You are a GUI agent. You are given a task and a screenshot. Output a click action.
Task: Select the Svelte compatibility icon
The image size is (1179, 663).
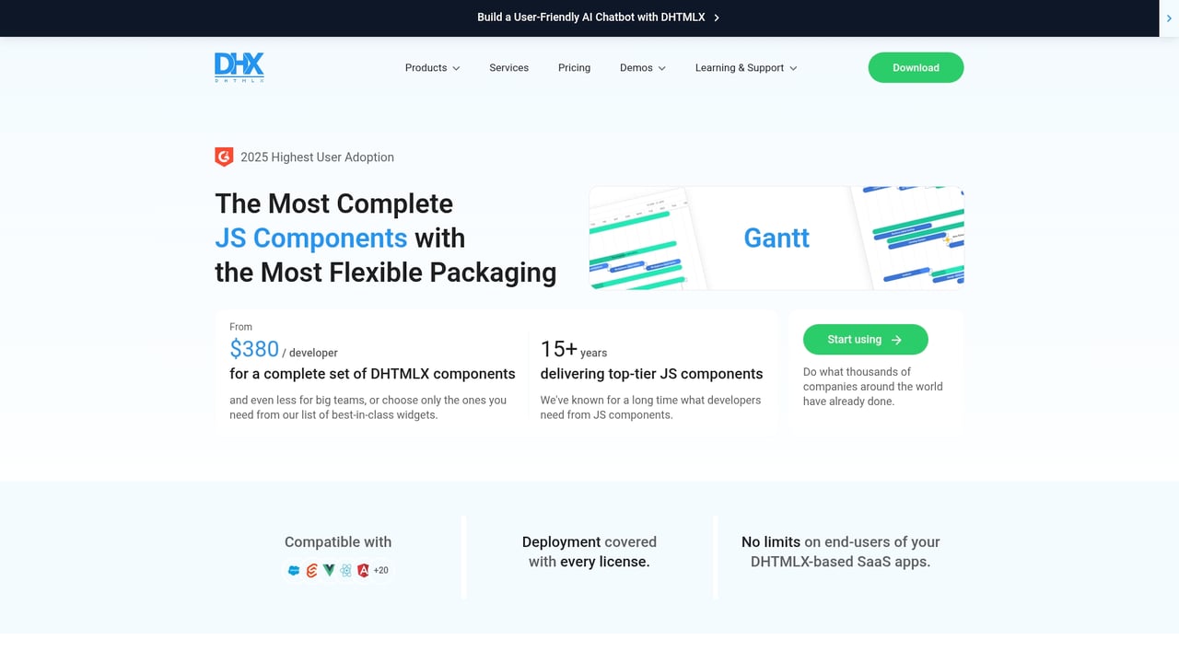[309, 570]
